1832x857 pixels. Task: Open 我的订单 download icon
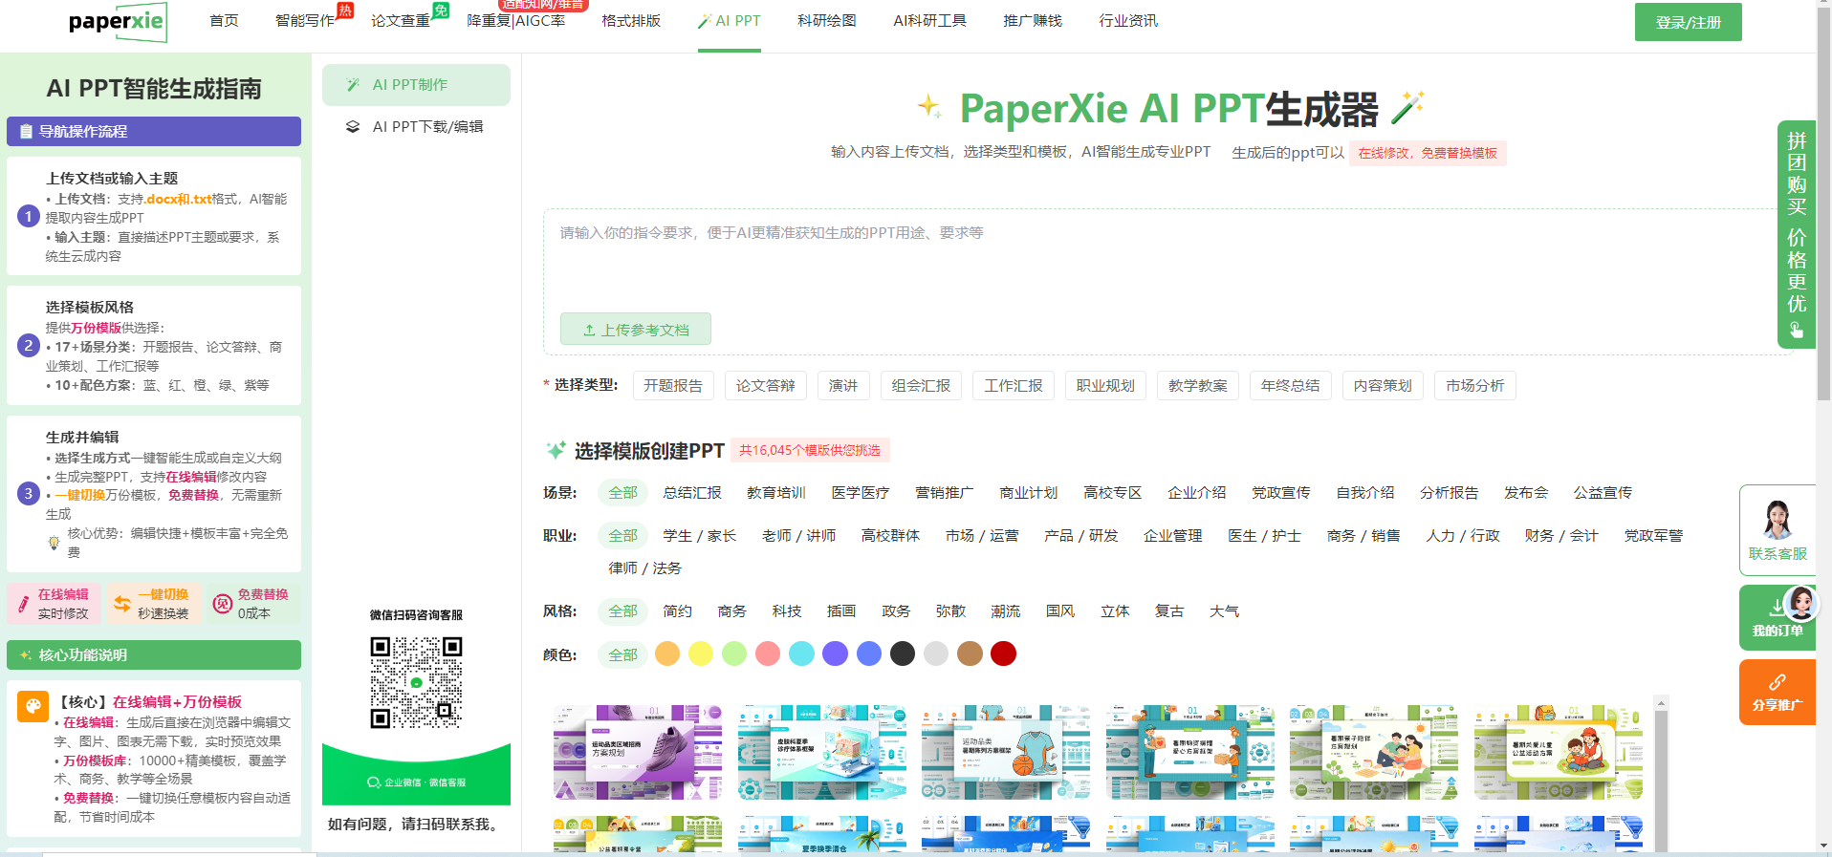(1777, 607)
